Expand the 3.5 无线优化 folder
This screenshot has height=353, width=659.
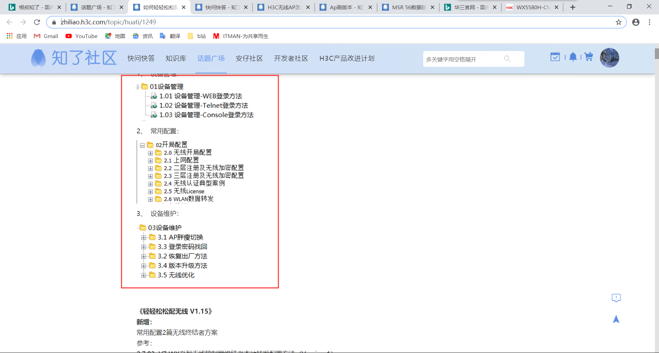click(x=143, y=275)
